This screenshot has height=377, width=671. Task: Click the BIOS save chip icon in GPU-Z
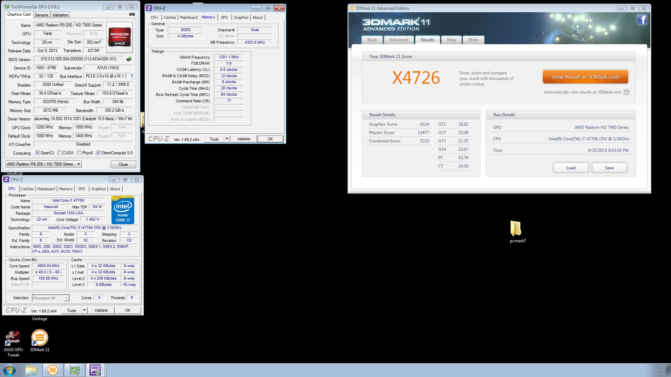click(x=129, y=59)
